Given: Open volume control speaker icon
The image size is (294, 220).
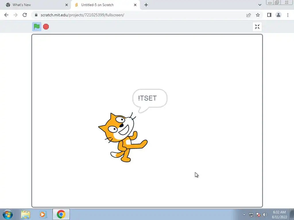Looking at the screenshot, I should [265, 215].
